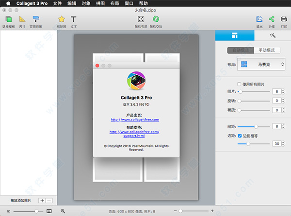This screenshot has height=216, width=291.
Task: Open the 窗口 menu
Action: (x=129, y=3)
